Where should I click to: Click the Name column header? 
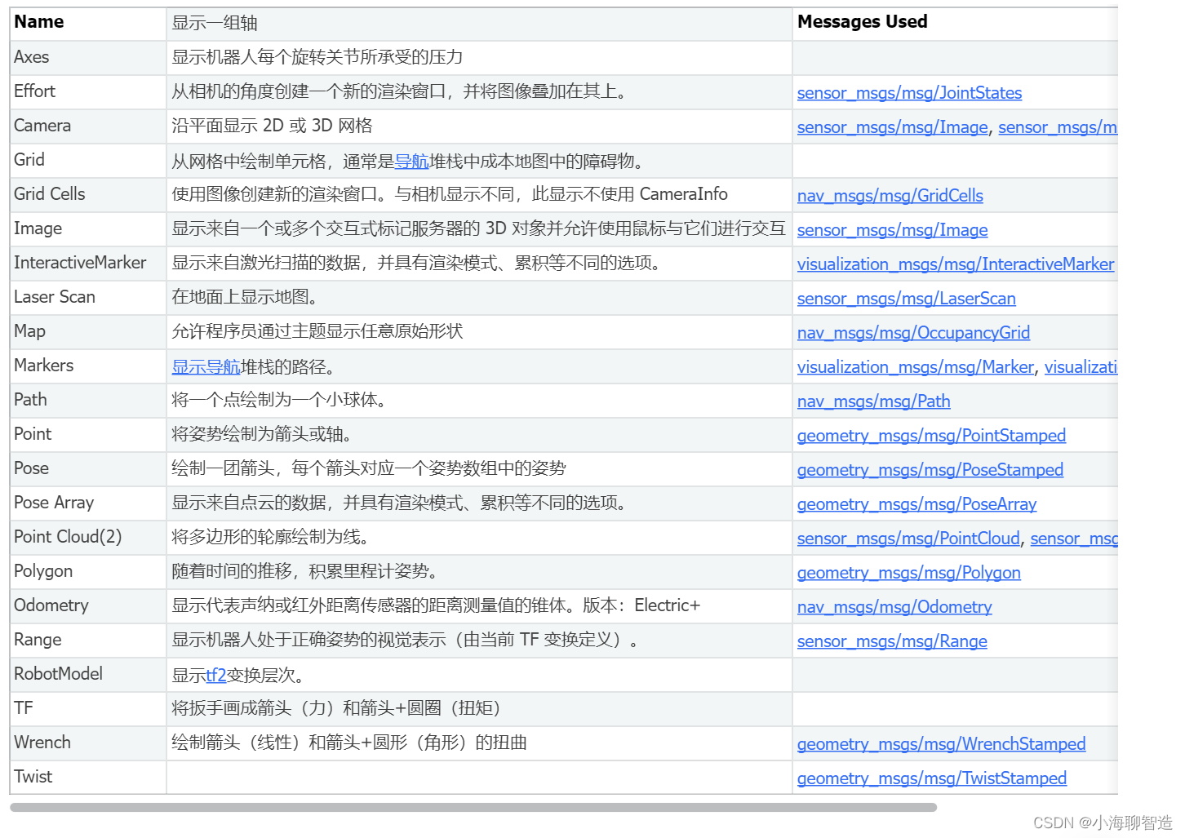88,23
